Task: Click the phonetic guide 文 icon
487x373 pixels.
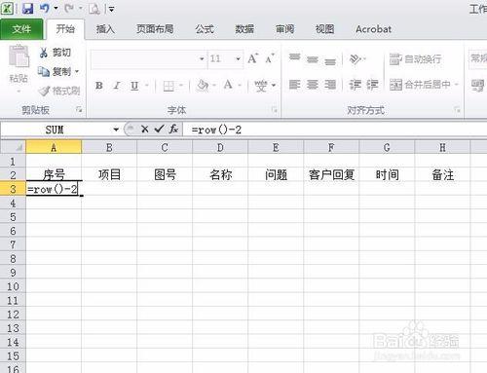Action: pyautogui.click(x=261, y=86)
